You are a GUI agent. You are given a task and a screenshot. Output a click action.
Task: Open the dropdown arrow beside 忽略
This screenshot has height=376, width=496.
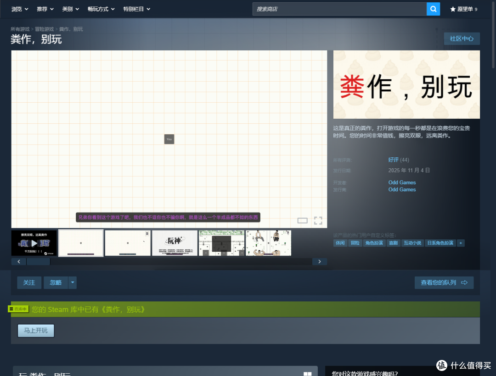click(x=73, y=282)
